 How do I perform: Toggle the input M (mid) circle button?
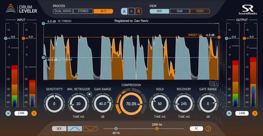tap(8, 113)
